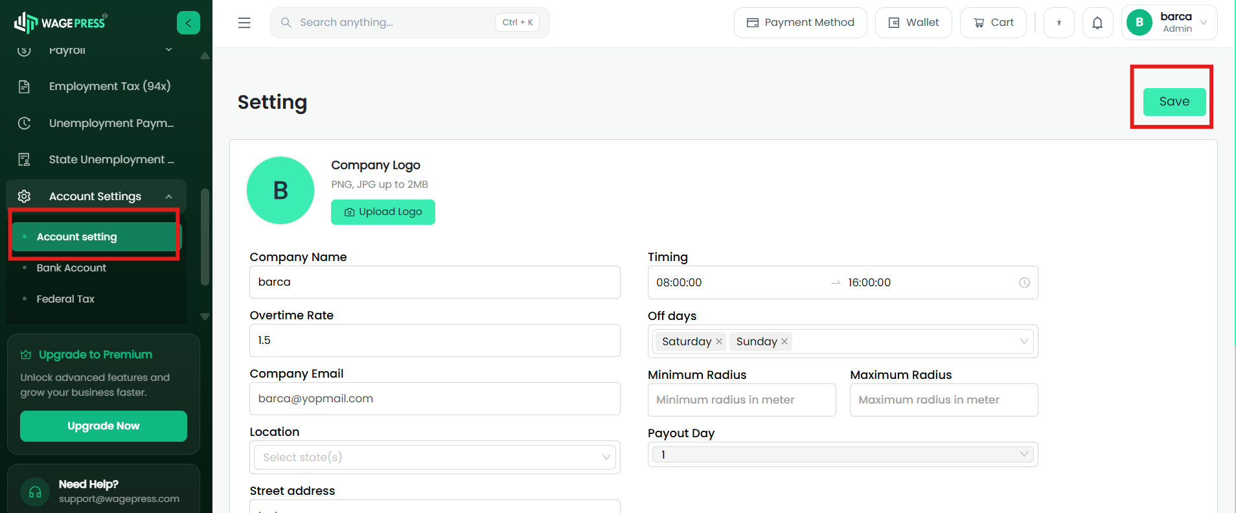Select Account setting submenu item
The image size is (1236, 513).
pos(96,237)
